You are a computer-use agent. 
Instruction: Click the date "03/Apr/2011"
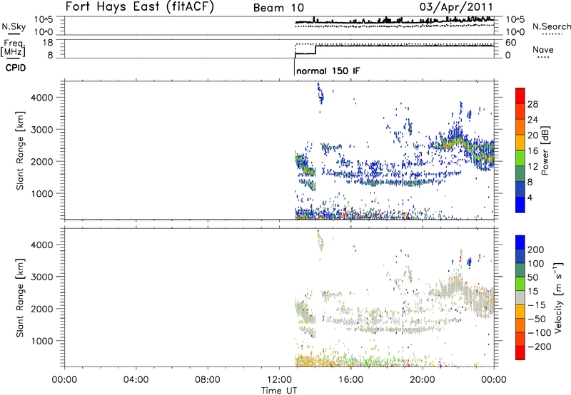[x=456, y=7]
